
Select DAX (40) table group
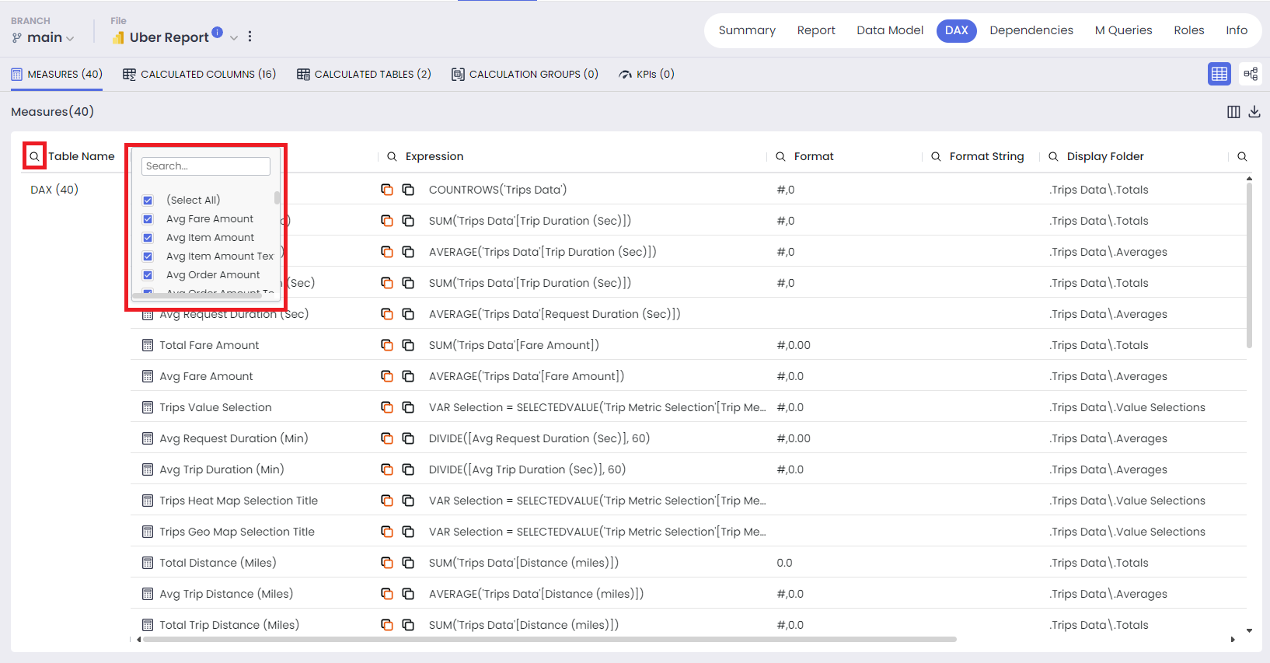54,190
